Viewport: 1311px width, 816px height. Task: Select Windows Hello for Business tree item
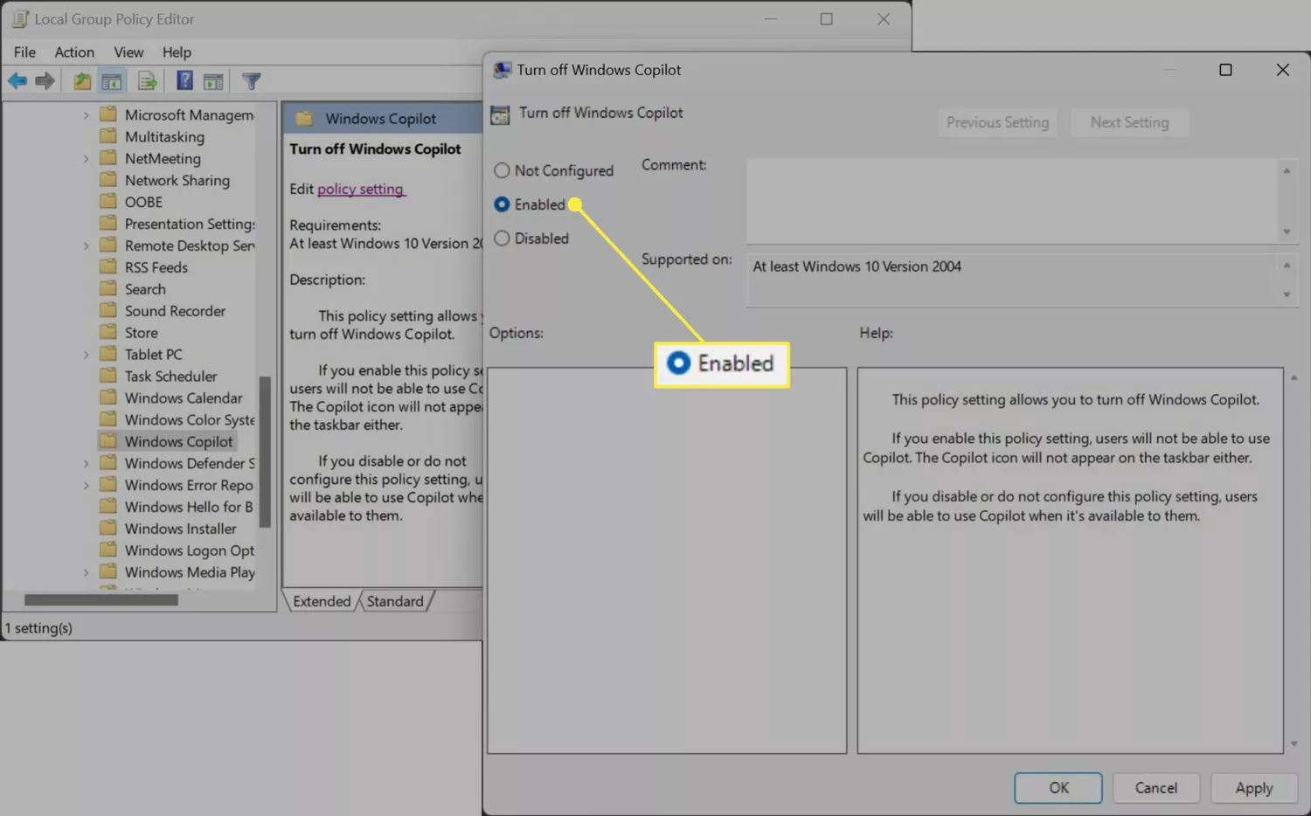pos(189,507)
